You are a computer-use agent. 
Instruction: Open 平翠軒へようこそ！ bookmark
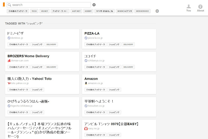(99, 101)
